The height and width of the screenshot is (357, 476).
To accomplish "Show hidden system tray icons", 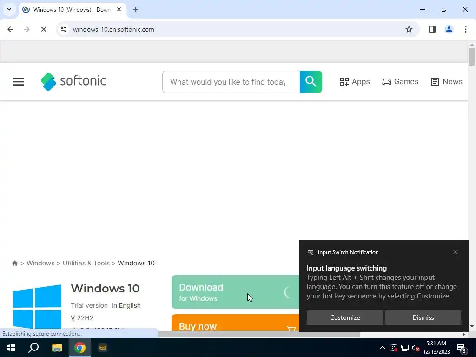I will [383, 348].
